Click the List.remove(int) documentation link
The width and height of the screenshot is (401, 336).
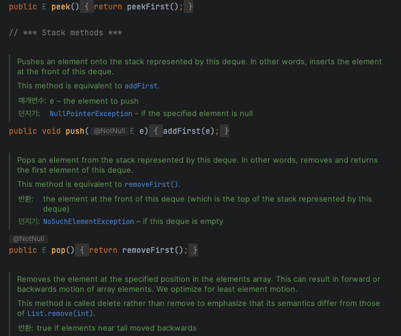pyautogui.click(x=53, y=314)
